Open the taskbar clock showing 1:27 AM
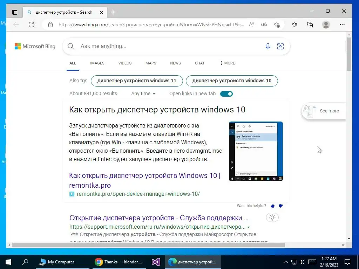Screen dimensions: 359x269 [x=330, y=262]
